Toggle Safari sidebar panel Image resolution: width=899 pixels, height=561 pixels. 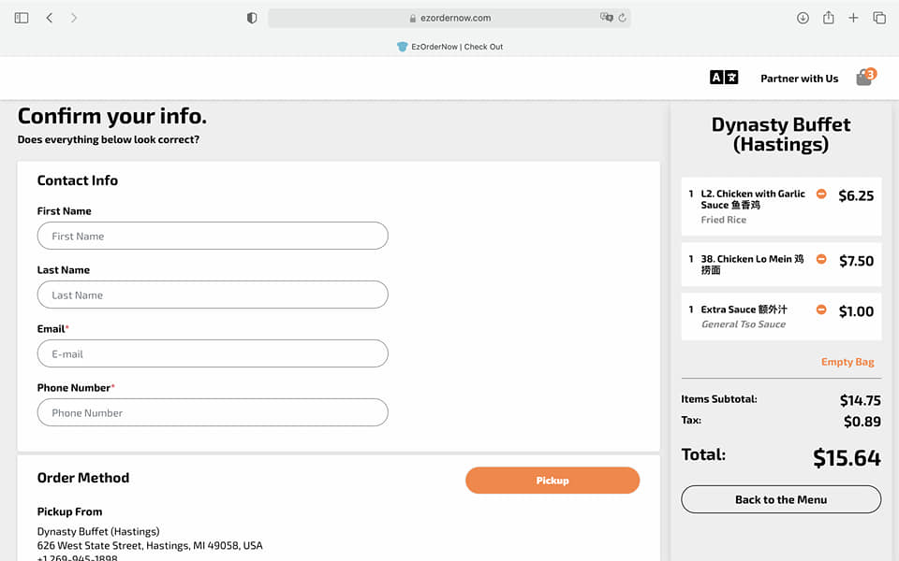[22, 18]
